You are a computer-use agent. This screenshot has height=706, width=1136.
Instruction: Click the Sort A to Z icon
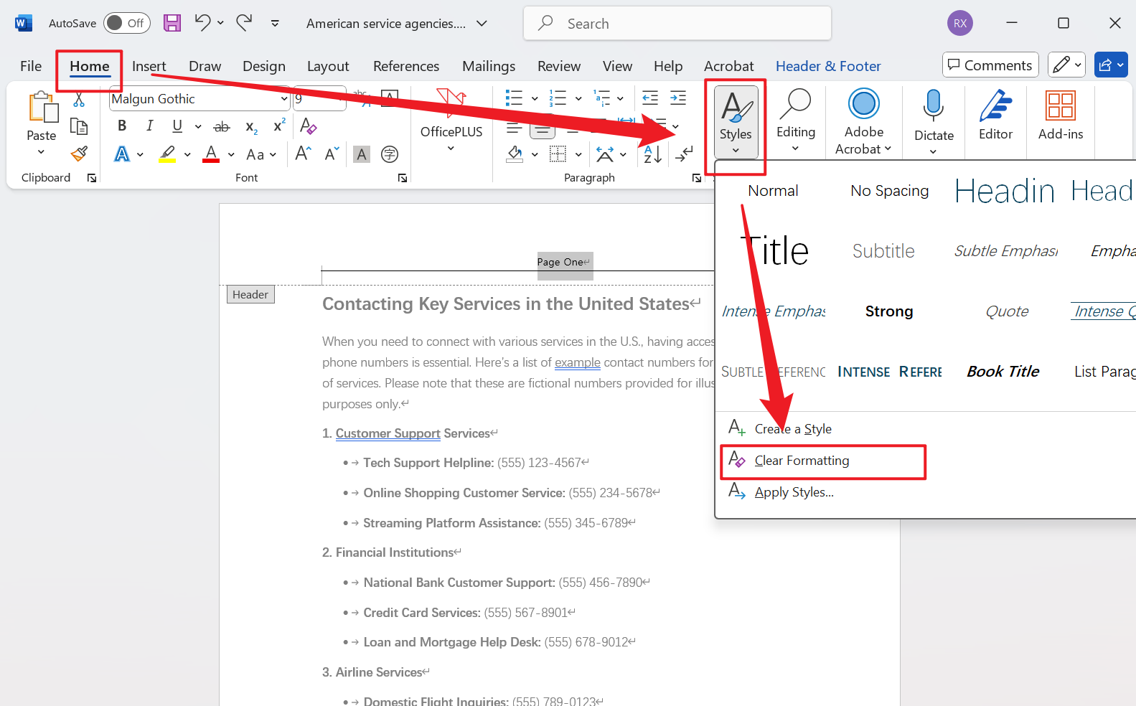coord(652,154)
